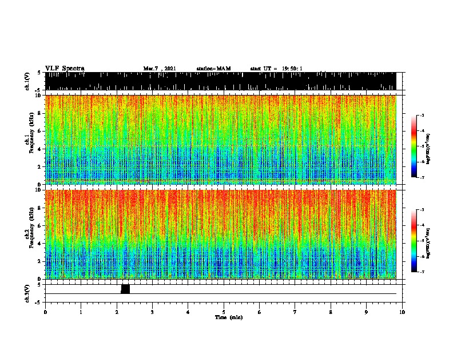
Task: Click the black pulse block in ch.3 panel
Action: pos(125,289)
